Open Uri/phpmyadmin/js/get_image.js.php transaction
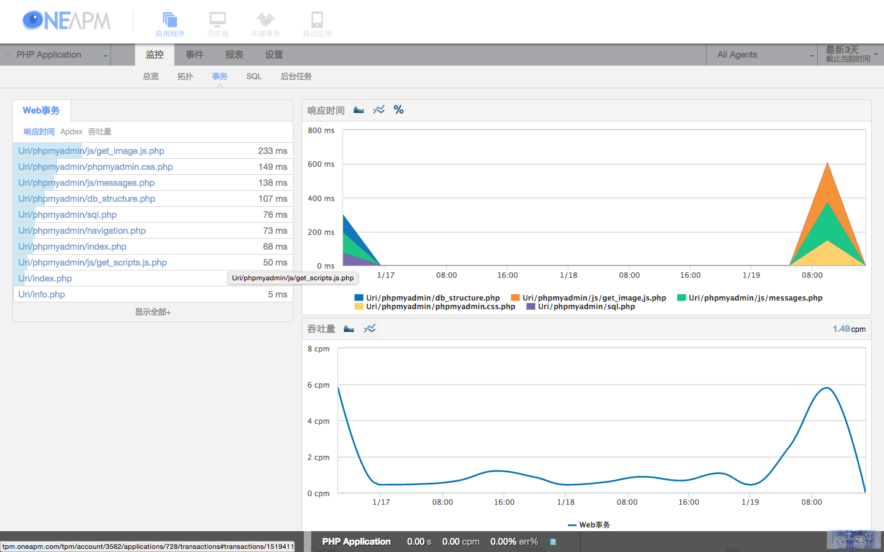This screenshot has width=884, height=552. pos(91,151)
